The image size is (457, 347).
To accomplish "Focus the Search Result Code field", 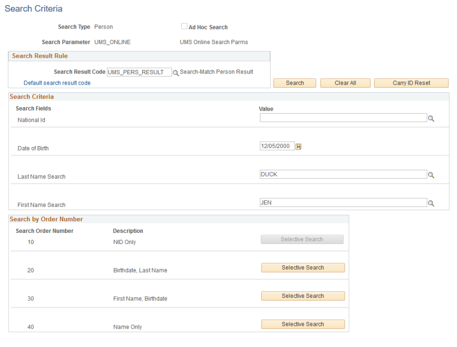I will pos(139,72).
